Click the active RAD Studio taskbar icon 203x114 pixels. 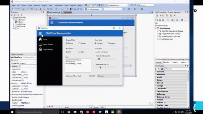click(119, 112)
